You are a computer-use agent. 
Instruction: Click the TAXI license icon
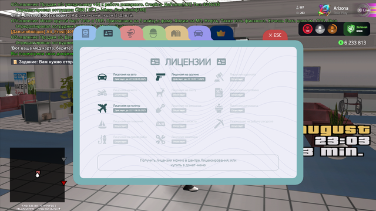pos(160,124)
